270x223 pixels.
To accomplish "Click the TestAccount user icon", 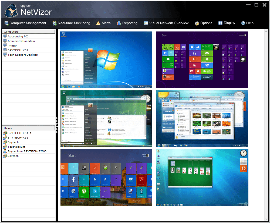I will pyautogui.click(x=5, y=147).
